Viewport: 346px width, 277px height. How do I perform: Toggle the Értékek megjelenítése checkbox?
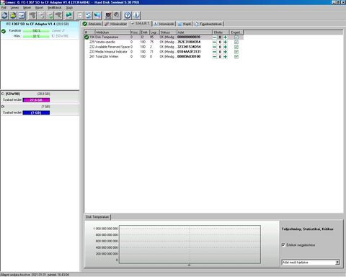pyautogui.click(x=283, y=245)
